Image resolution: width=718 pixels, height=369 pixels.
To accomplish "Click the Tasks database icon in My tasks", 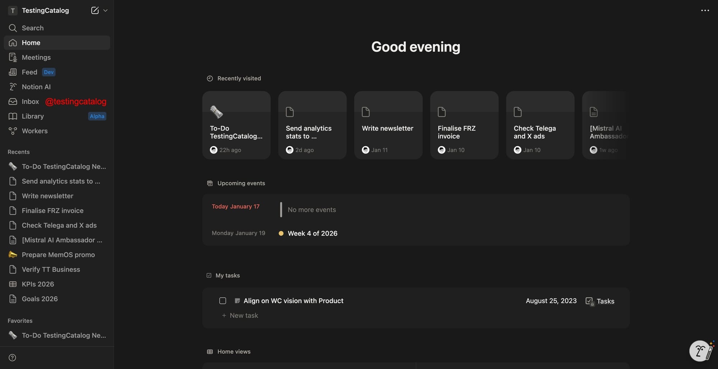I will 589,301.
